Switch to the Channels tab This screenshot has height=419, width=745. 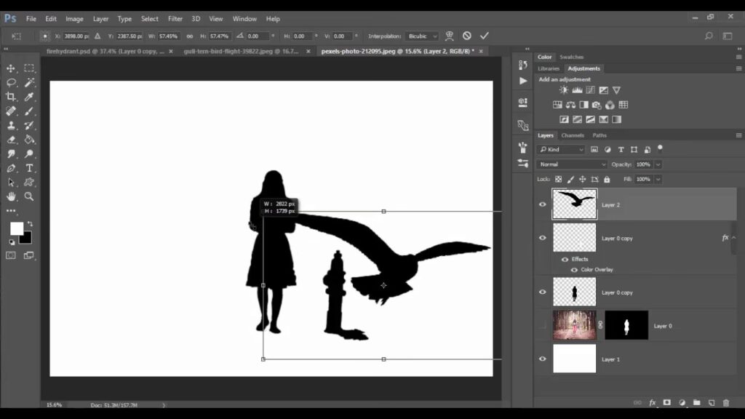click(x=572, y=135)
